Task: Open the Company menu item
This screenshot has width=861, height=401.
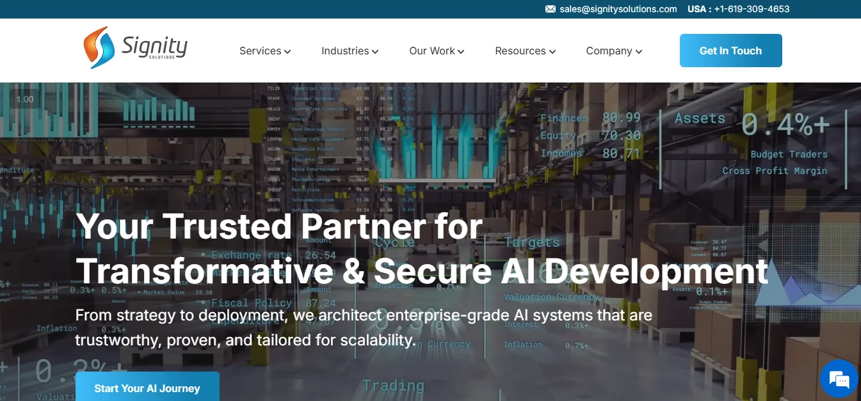Action: 609,51
